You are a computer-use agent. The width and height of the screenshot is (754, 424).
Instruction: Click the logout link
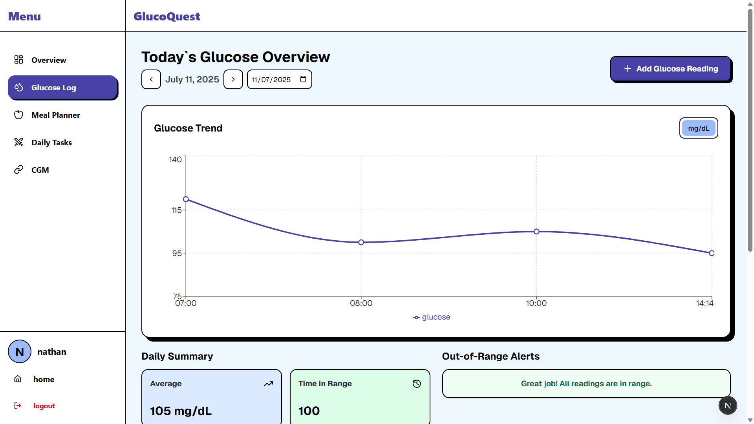click(x=44, y=406)
